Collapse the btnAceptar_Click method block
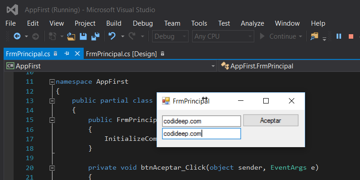Viewport: 360px width, 180px height. click(52, 167)
